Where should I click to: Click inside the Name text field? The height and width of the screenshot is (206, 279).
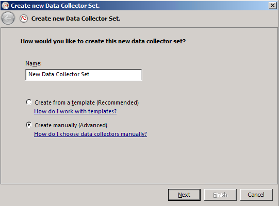(x=84, y=75)
